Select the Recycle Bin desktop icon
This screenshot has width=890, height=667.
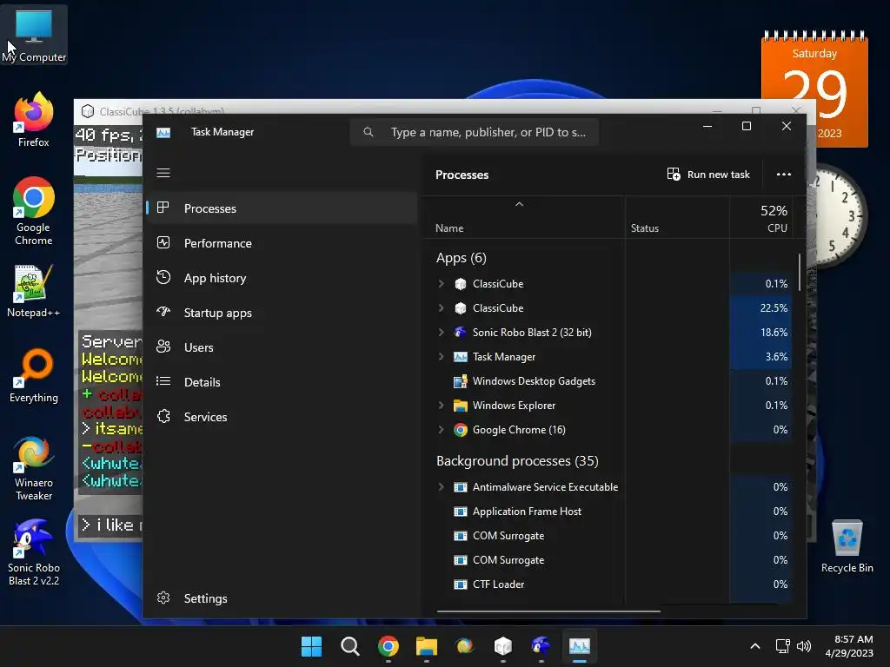(x=847, y=546)
